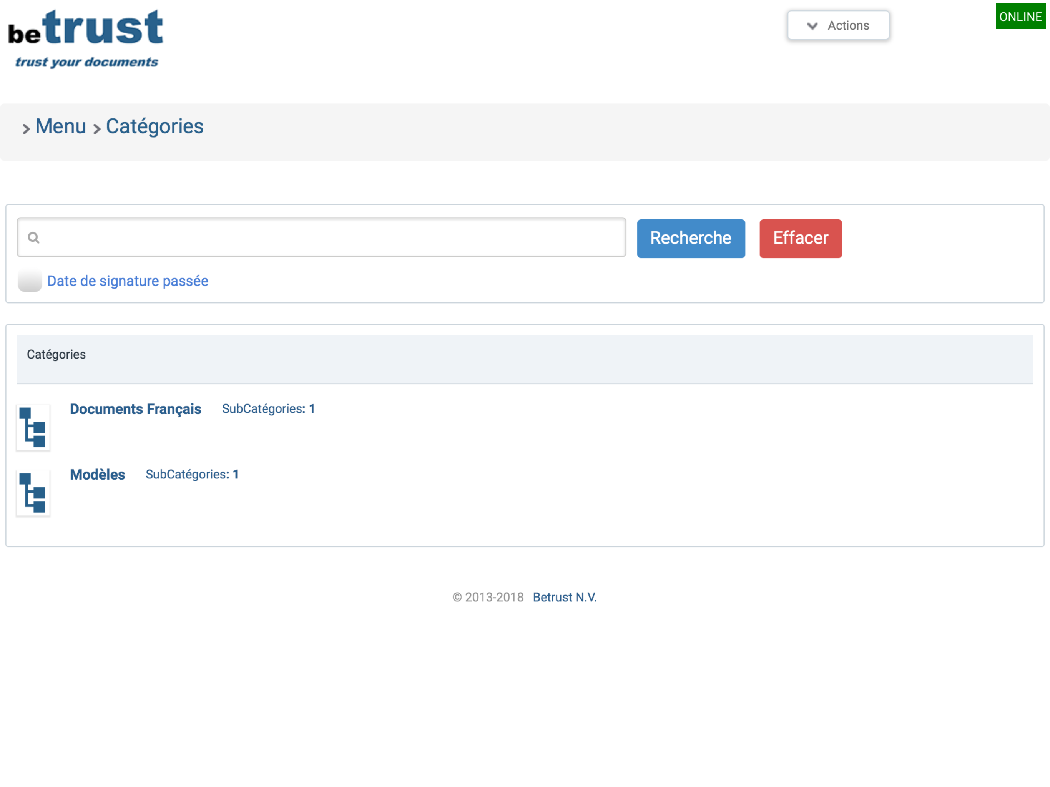Image resolution: width=1050 pixels, height=787 pixels.
Task: Open the Actions dropdown menu
Action: click(x=838, y=26)
